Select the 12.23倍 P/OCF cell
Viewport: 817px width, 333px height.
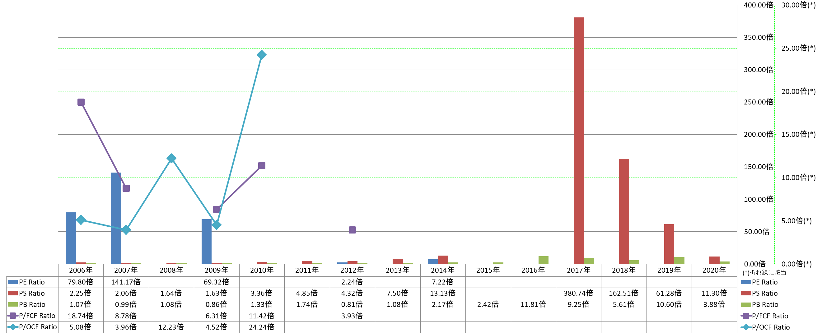[171, 327]
